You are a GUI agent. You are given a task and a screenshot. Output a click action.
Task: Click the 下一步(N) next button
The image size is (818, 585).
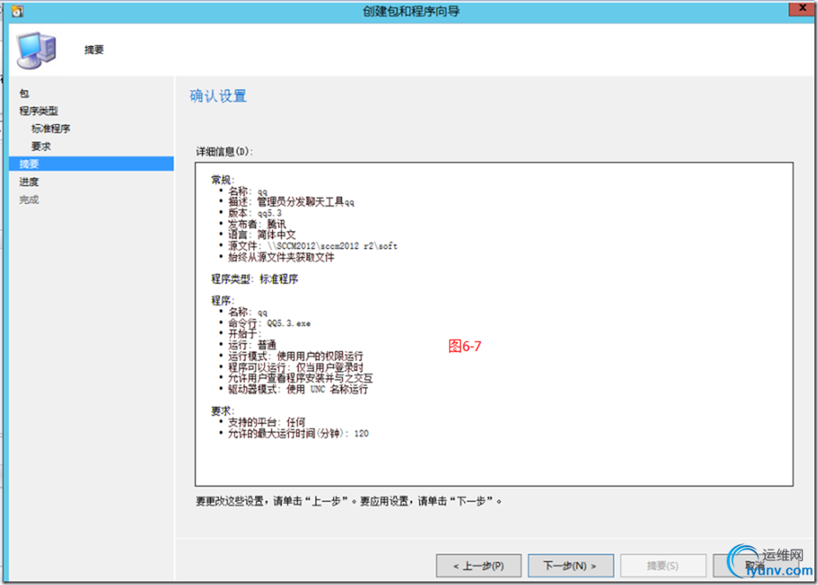click(571, 565)
